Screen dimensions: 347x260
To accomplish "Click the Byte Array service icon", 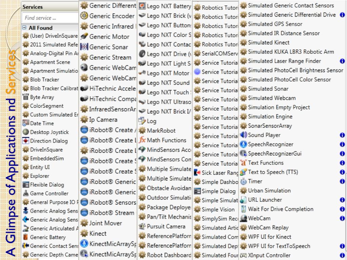I will (26, 97).
